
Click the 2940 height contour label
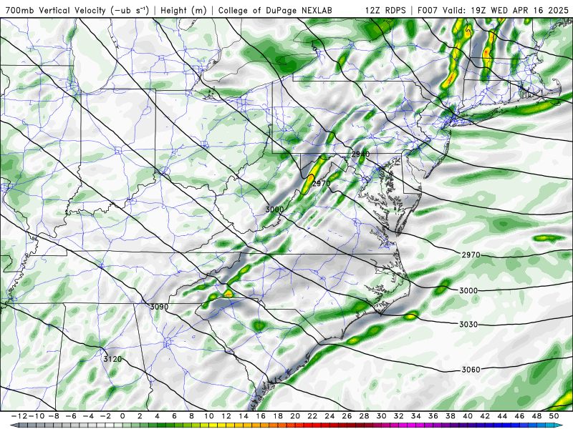pos(360,154)
